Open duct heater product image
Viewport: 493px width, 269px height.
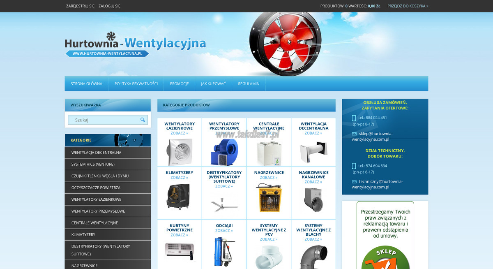(313, 199)
